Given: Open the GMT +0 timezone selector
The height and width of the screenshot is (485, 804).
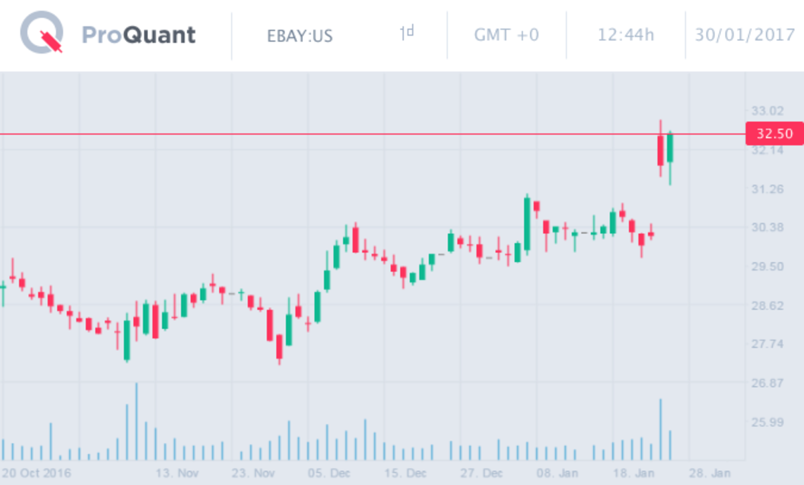Looking at the screenshot, I should point(506,35).
